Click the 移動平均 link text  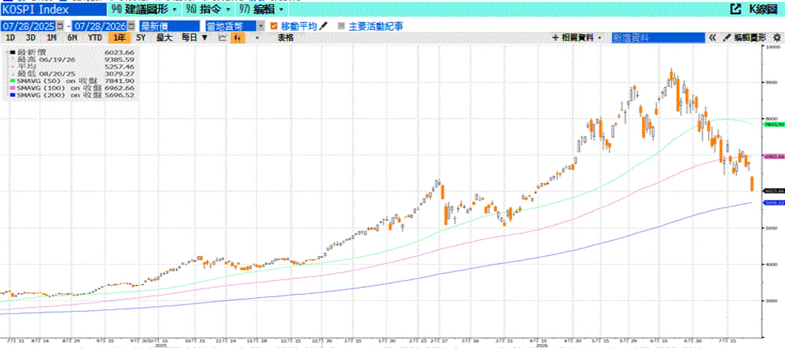pos(299,26)
